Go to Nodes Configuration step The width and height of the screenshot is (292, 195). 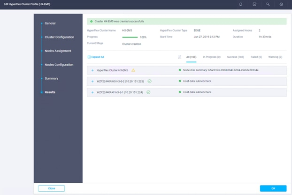(x=59, y=65)
